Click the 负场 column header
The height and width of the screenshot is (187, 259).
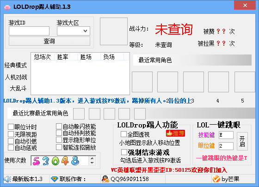pyautogui.click(x=112, y=57)
